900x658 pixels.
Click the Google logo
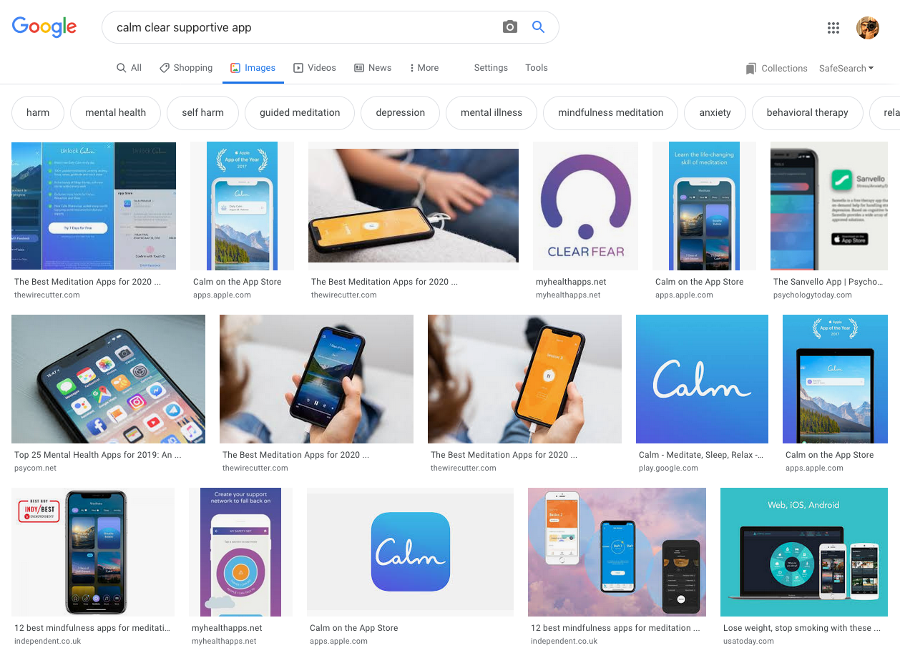(44, 27)
